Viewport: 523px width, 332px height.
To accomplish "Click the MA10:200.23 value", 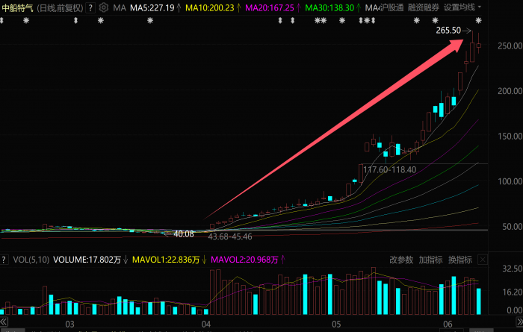I will point(210,7).
